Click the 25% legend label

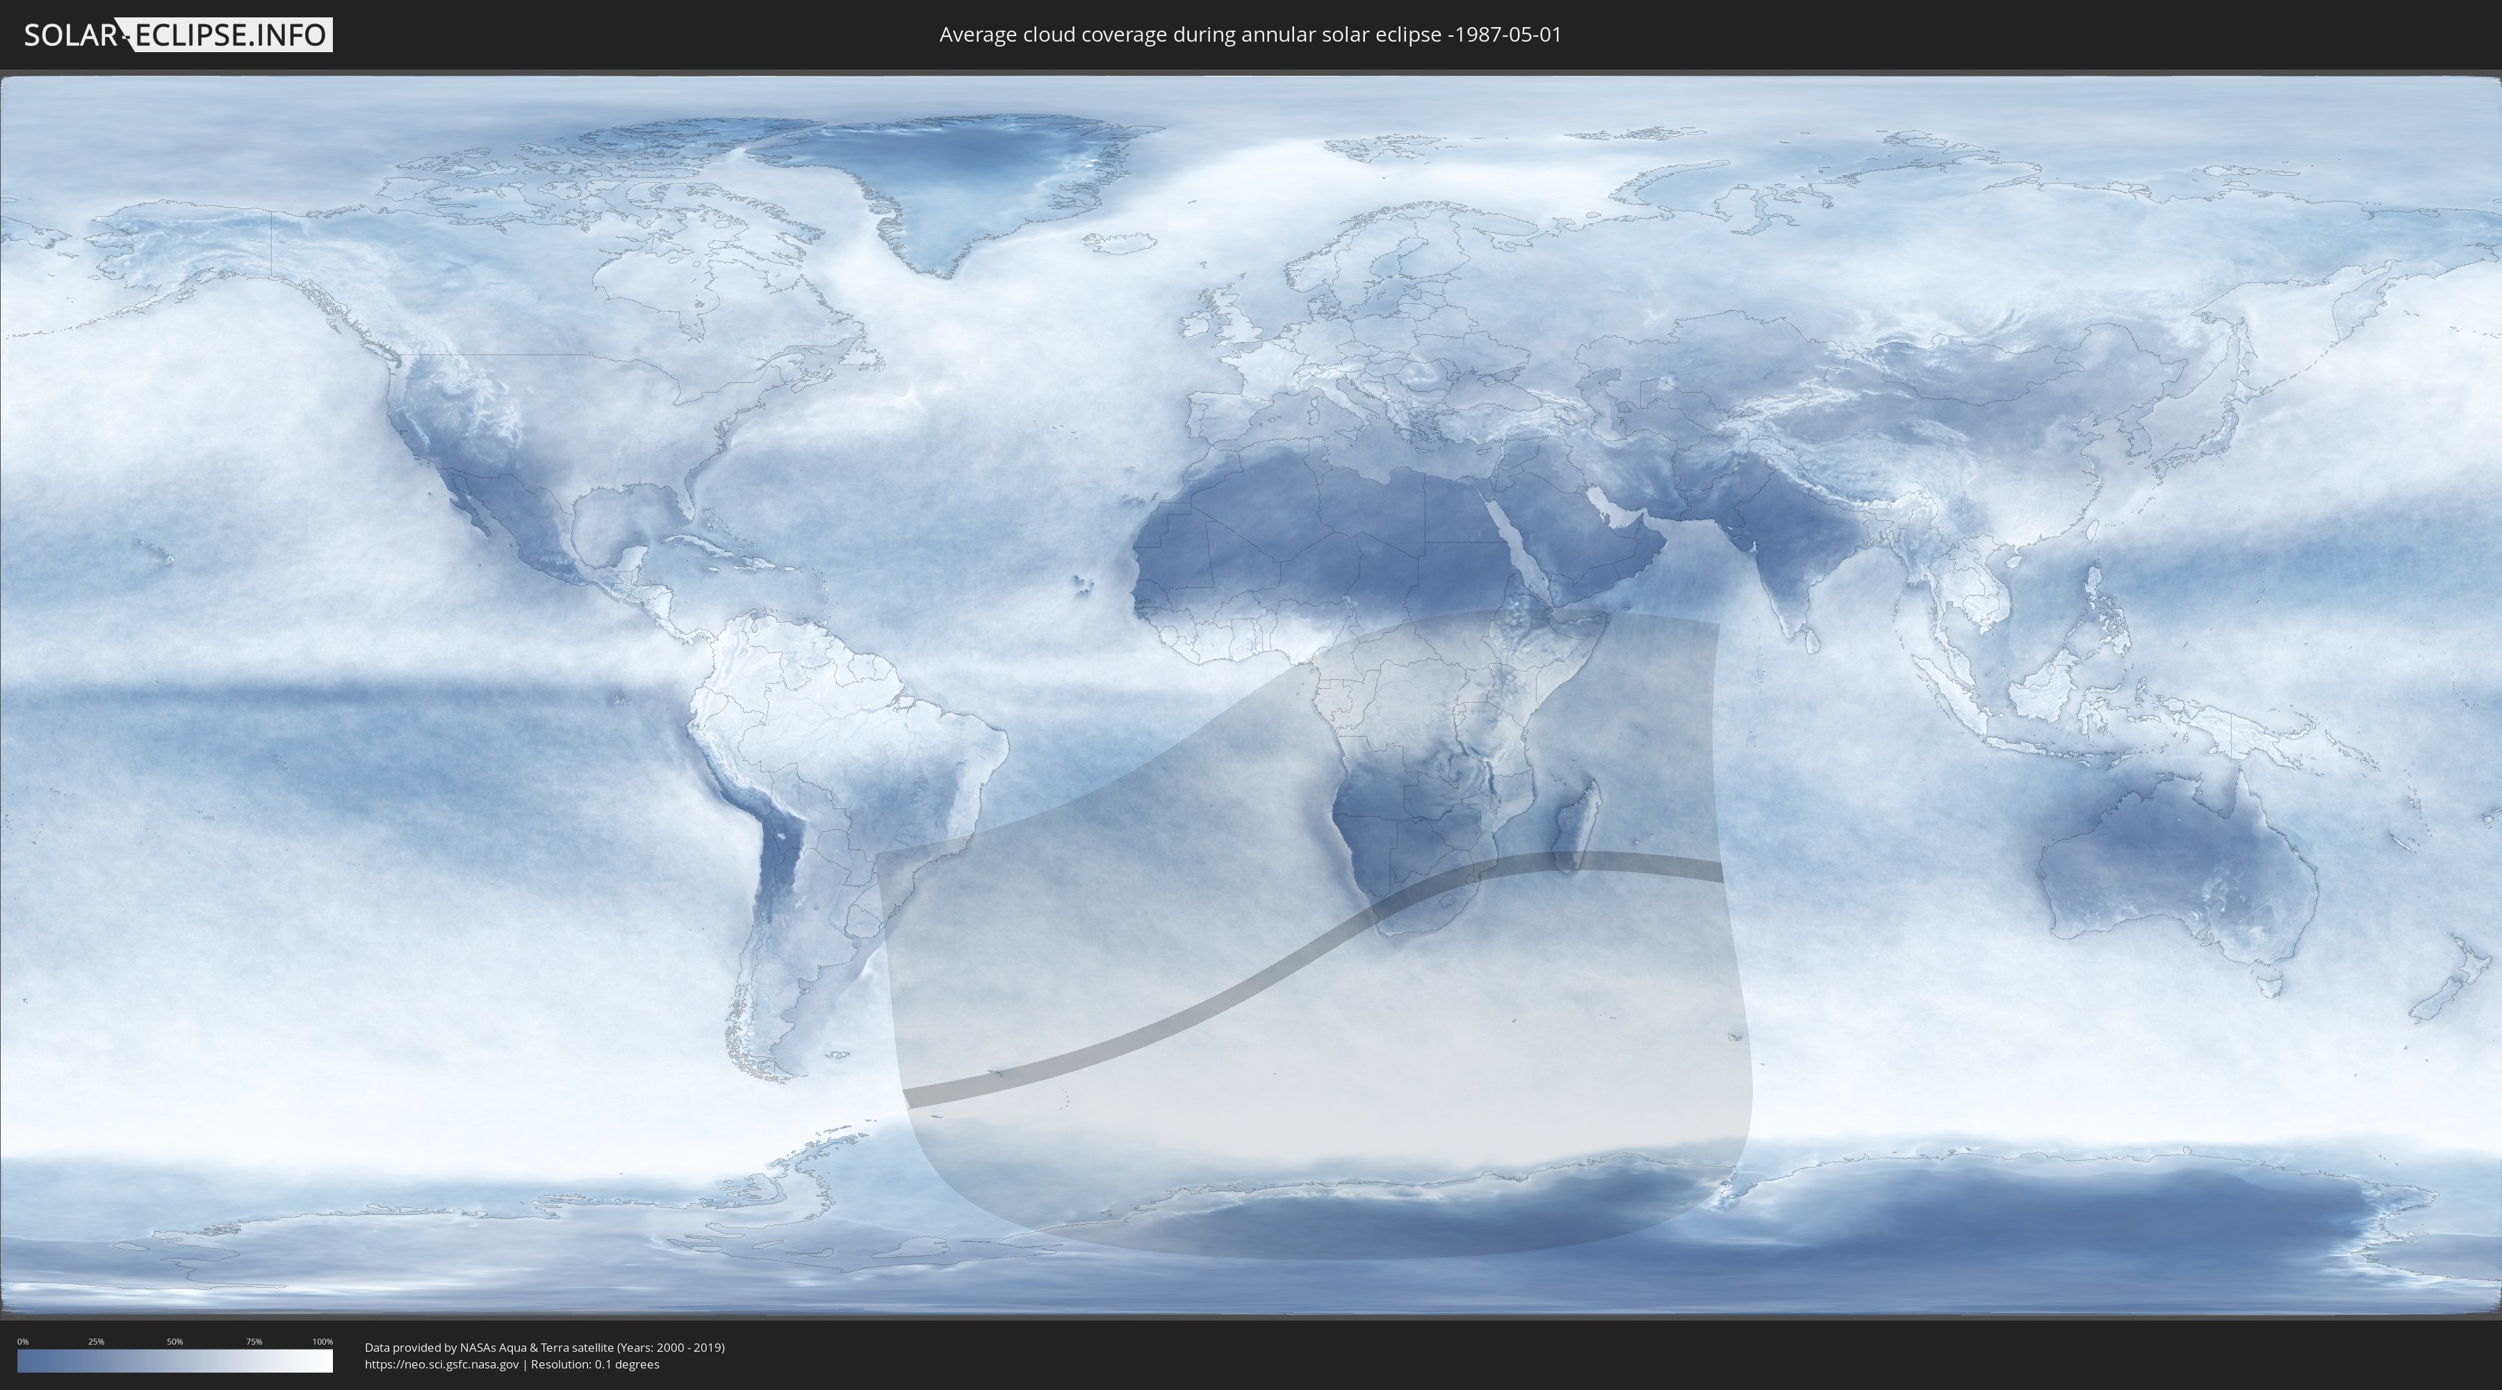[96, 1341]
